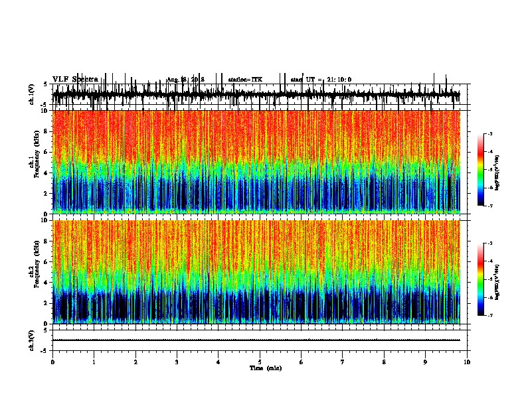Click the ch.1 spectrogram color bar
Screen dimensions: 526x406
pos(481,170)
